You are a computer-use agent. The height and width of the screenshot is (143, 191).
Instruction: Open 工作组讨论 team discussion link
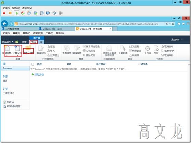8,93
